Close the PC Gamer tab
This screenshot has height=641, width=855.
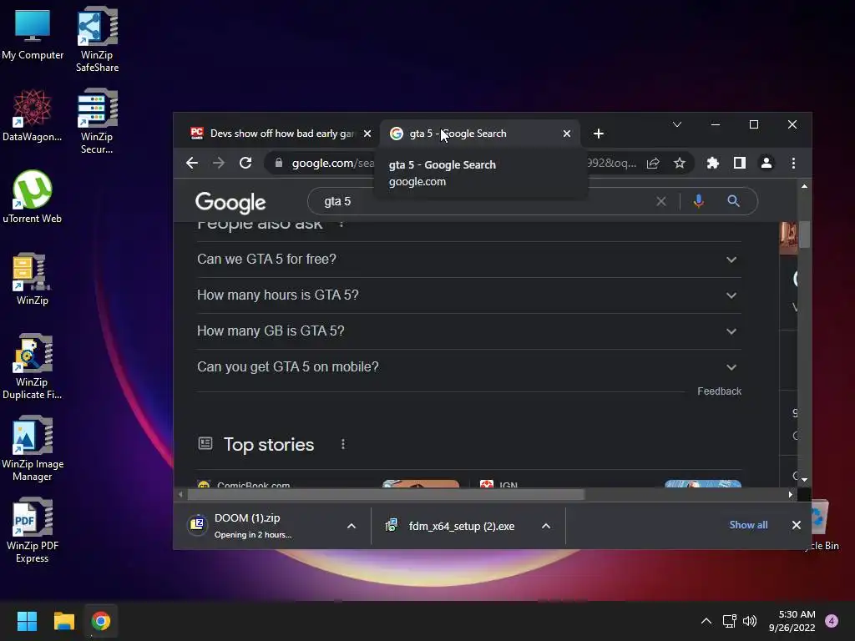coord(367,134)
